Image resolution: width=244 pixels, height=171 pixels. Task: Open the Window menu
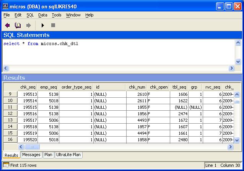coord(73,15)
